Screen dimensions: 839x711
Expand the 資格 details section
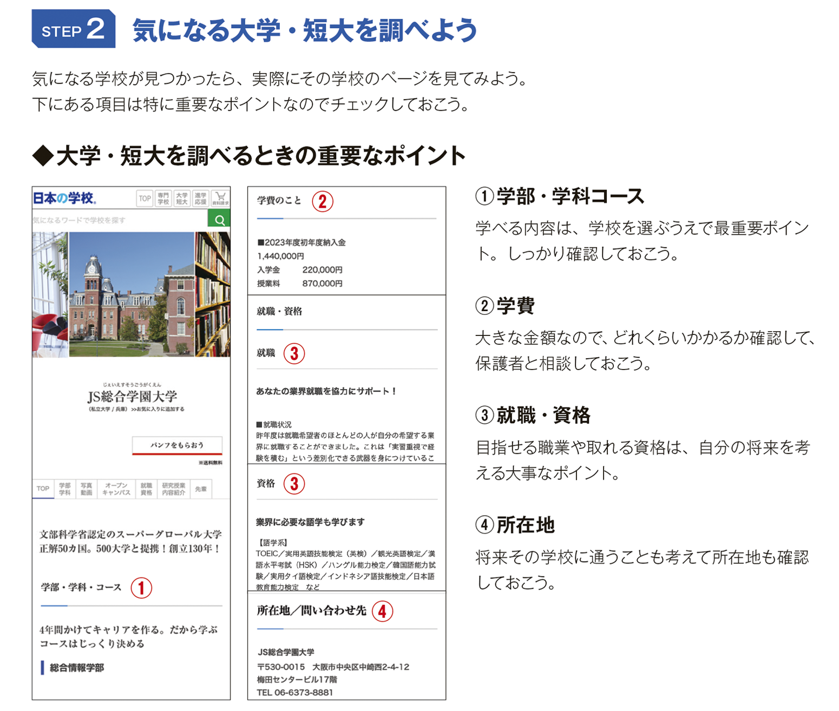click(266, 483)
